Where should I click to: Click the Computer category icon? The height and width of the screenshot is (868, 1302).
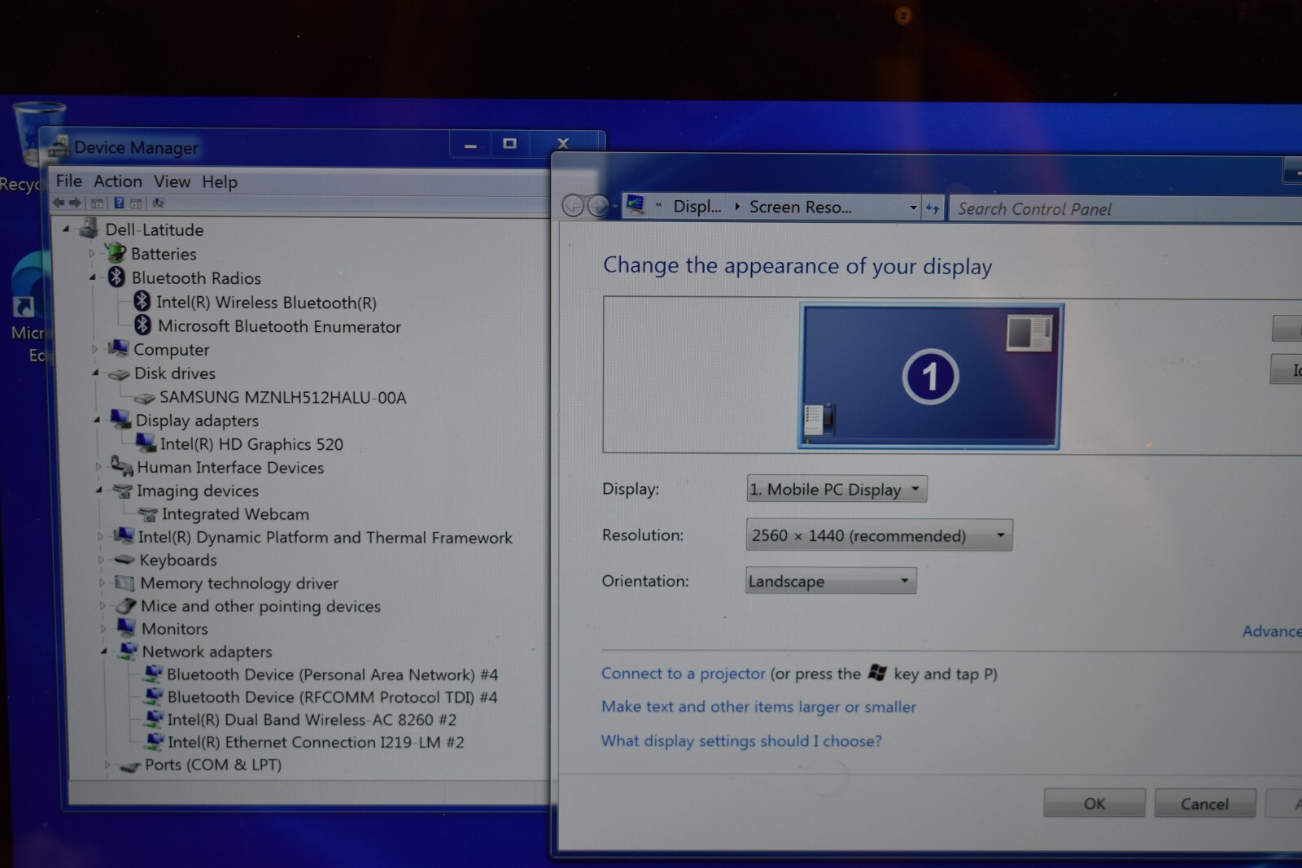pos(119,349)
